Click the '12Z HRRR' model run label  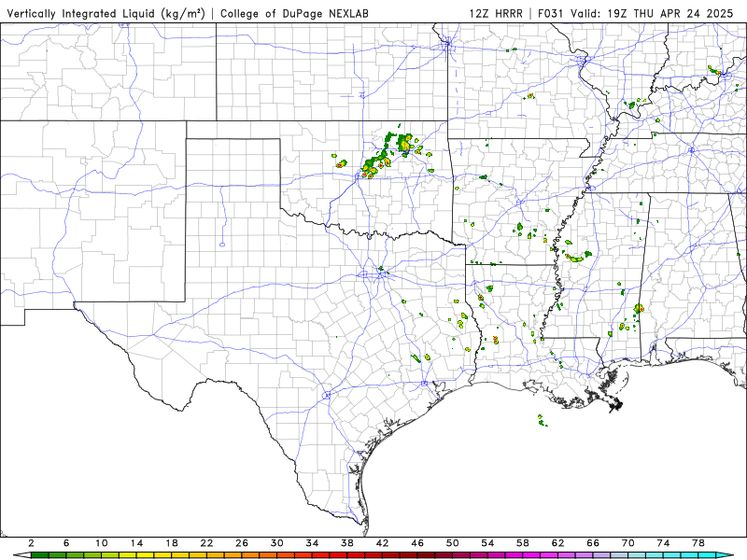point(496,14)
